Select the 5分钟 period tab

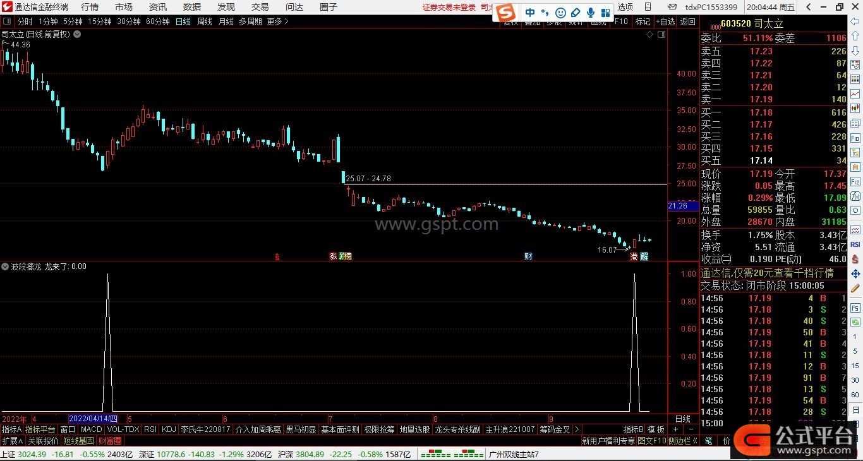(x=73, y=21)
